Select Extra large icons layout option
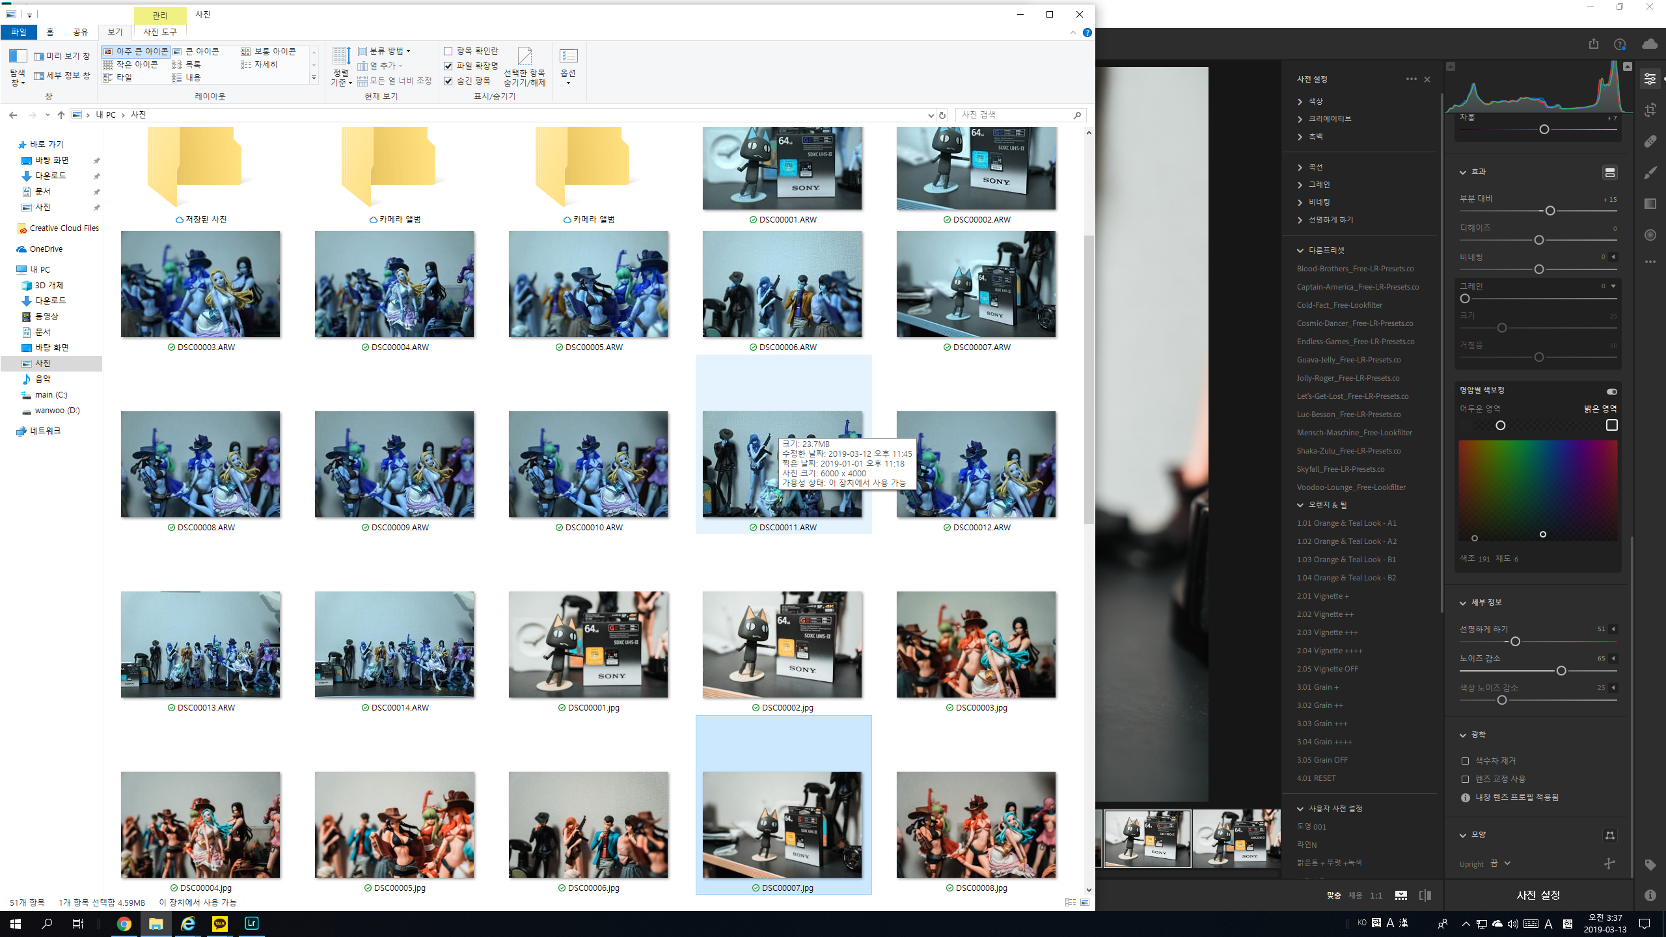The image size is (1666, 937). pos(135,51)
